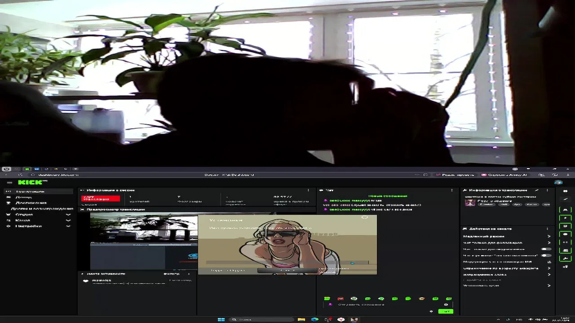Go back with the browser back arrow
The width and height of the screenshot is (575, 323).
[7, 175]
